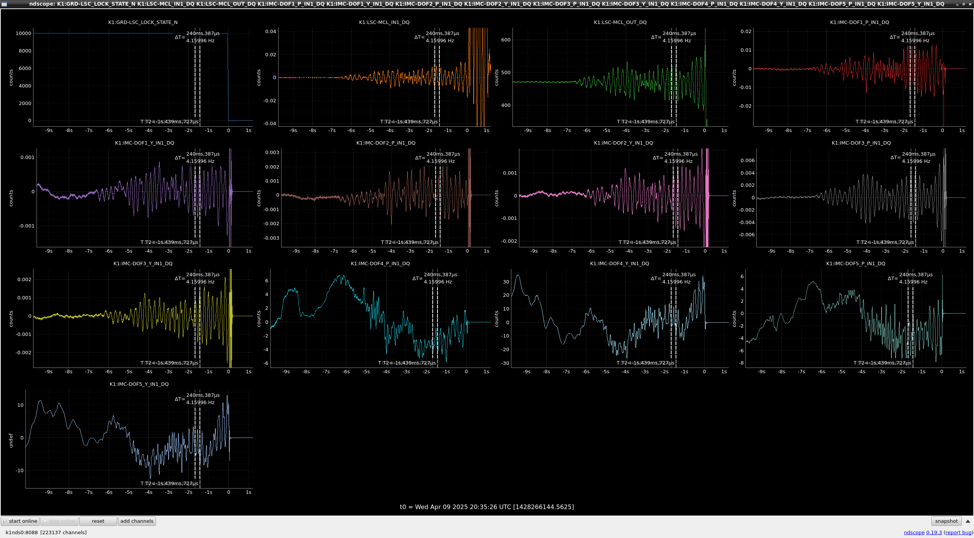Viewport: 974px width, 538px height.
Task: Open the report bug link
Action: coord(958,532)
